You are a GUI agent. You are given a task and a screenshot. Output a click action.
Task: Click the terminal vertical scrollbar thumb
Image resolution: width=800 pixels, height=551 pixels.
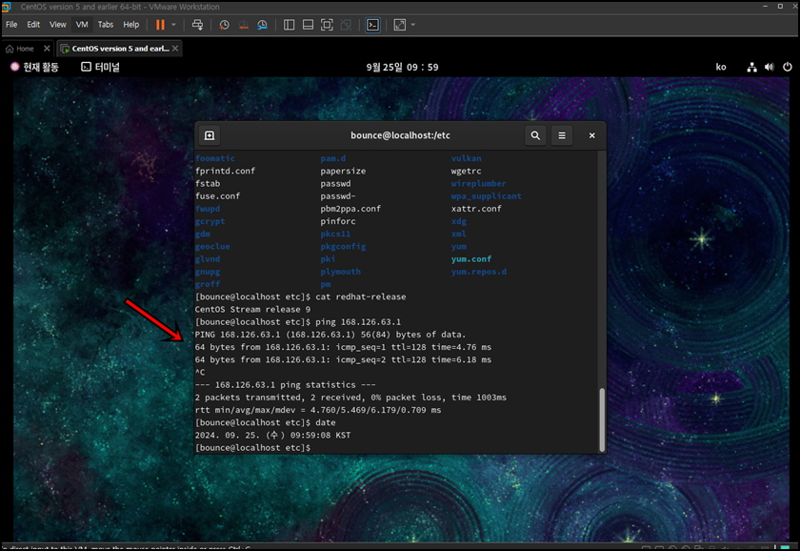[602, 419]
